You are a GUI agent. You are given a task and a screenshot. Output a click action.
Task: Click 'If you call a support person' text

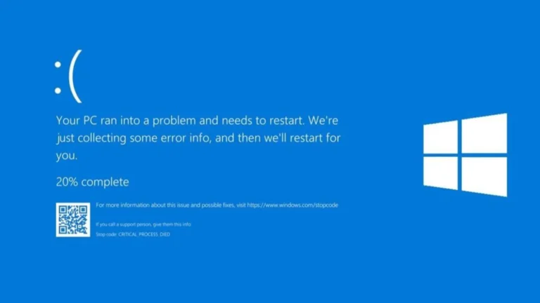(x=143, y=224)
